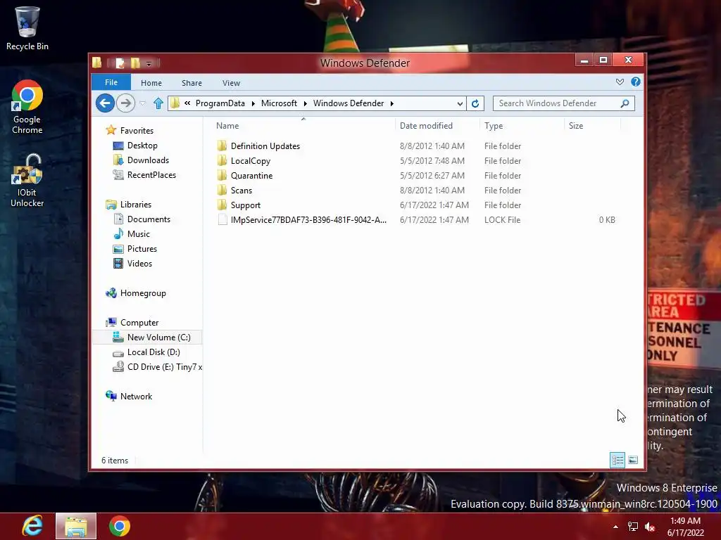Viewport: 721px width, 540px height.
Task: Expand the ribbon with the chevron
Action: 620,82
